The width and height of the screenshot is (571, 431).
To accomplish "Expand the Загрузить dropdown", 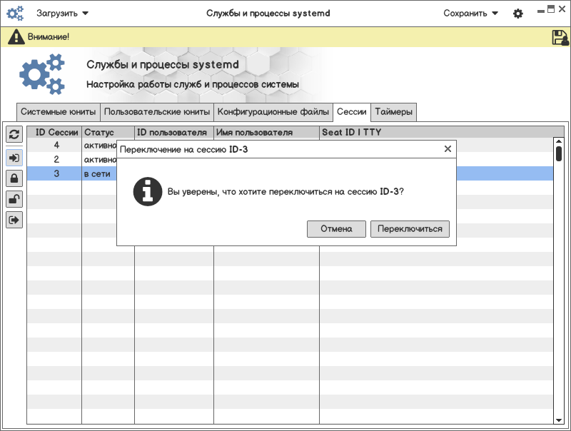I will pos(63,14).
